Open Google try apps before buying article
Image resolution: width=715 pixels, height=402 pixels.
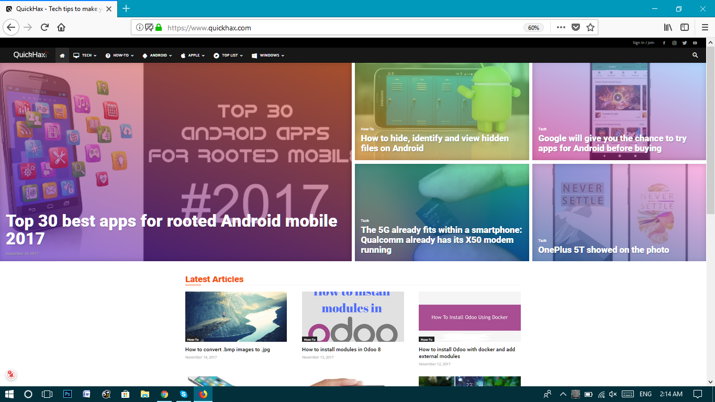click(612, 143)
